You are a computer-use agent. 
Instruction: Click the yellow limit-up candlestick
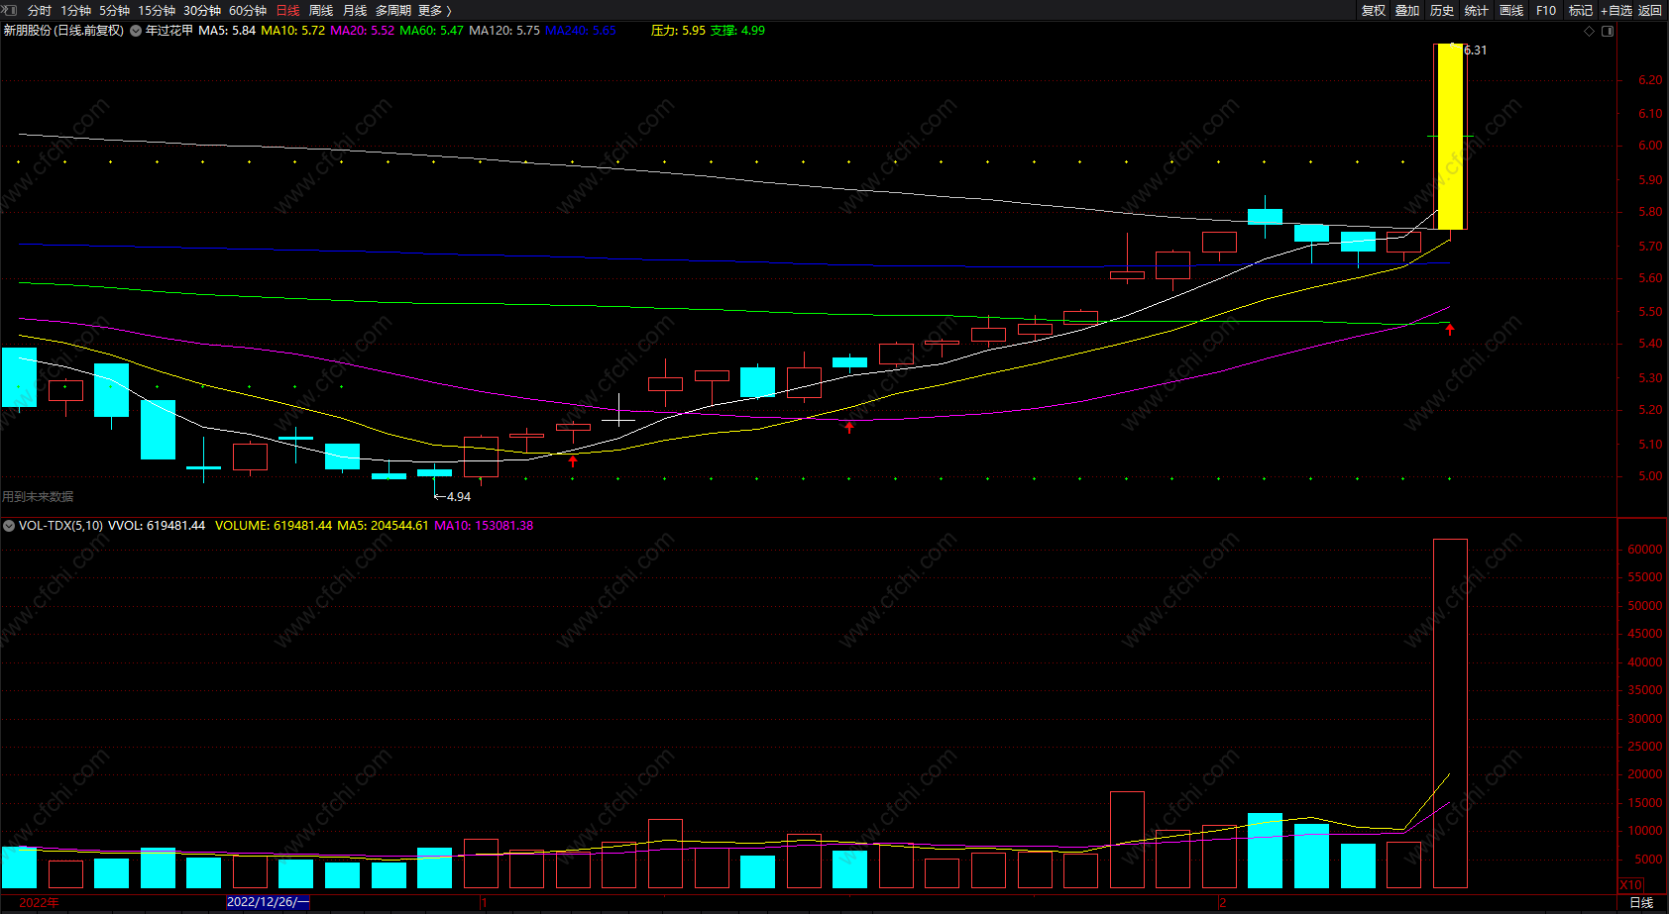[x=1450, y=137]
